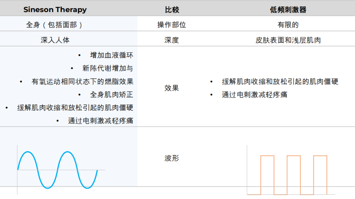Select the '皮肤表面和浅层肌肉' cell
The image size is (355, 199).
pyautogui.click(x=288, y=40)
